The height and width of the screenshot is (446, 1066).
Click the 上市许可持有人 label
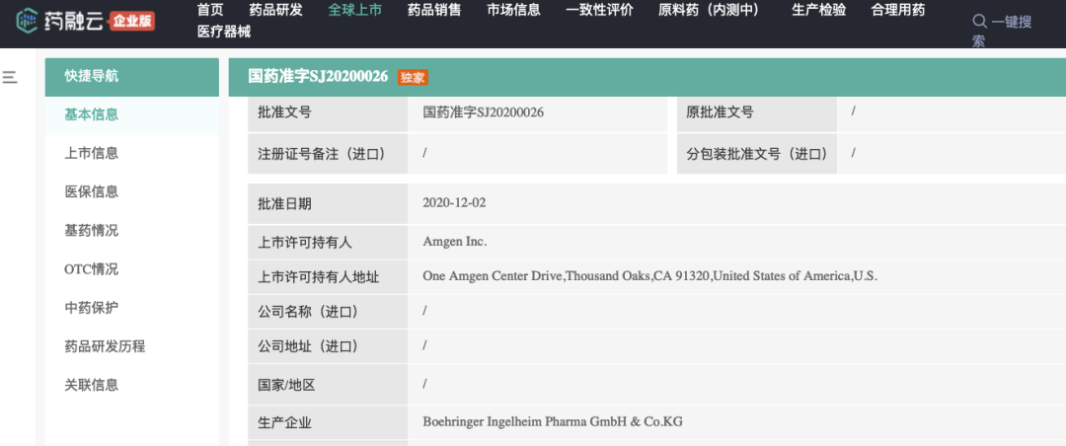coord(305,242)
